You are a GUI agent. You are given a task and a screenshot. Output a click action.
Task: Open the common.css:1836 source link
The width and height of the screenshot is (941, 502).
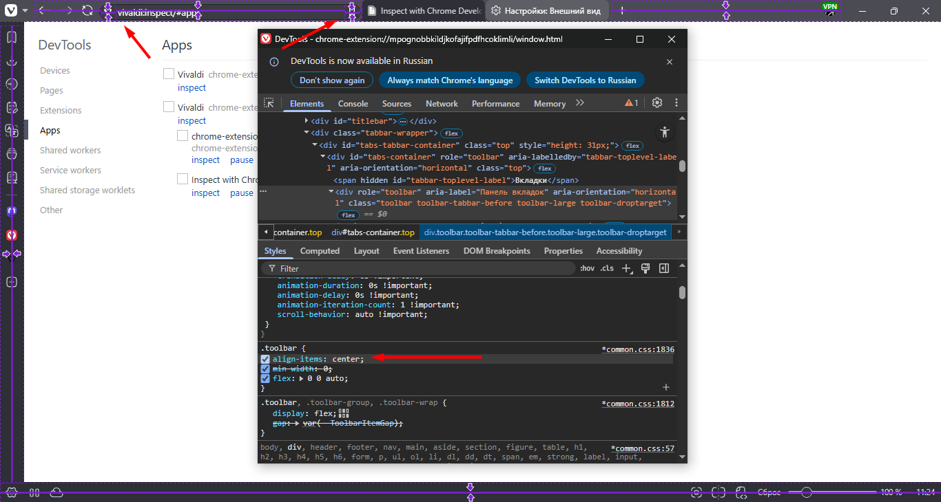638,349
